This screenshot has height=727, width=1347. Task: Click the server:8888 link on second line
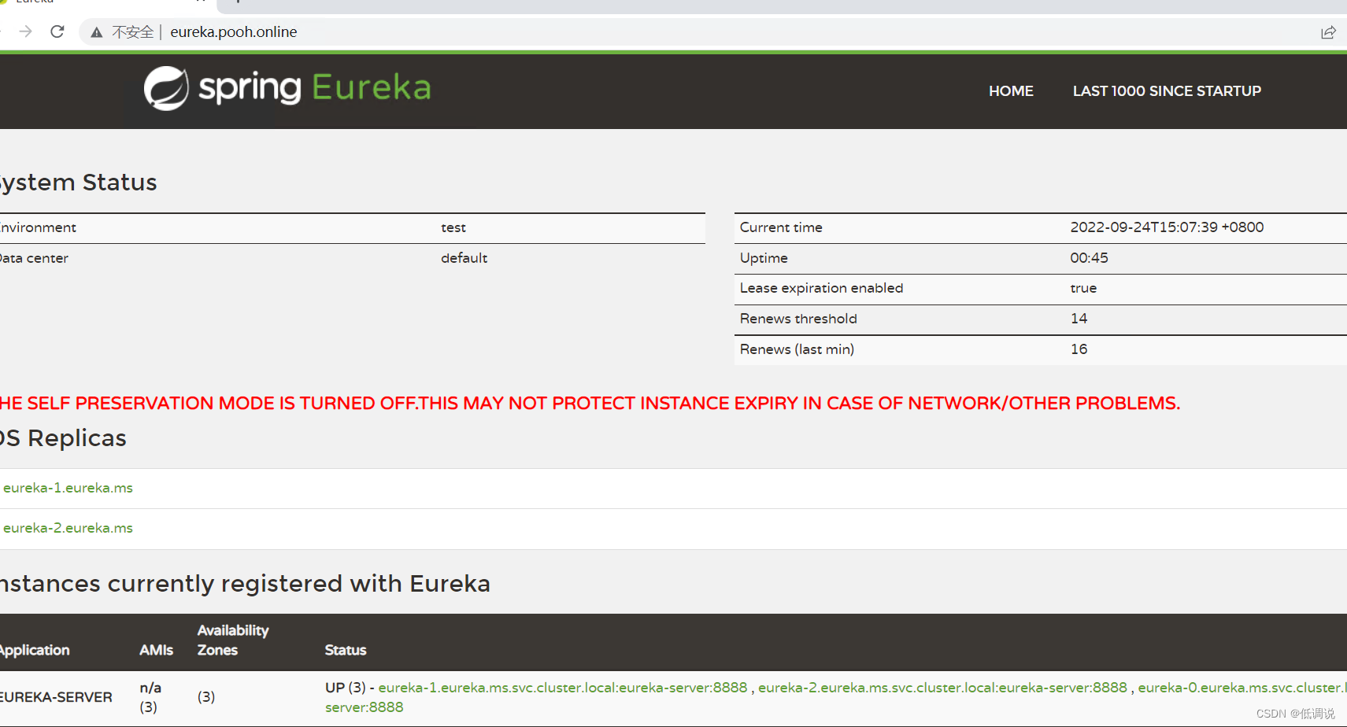pos(364,707)
